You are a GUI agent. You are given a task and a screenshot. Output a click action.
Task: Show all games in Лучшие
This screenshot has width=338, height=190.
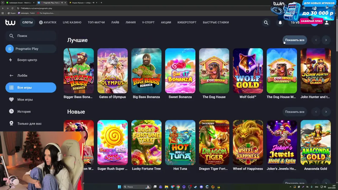[x=295, y=40]
